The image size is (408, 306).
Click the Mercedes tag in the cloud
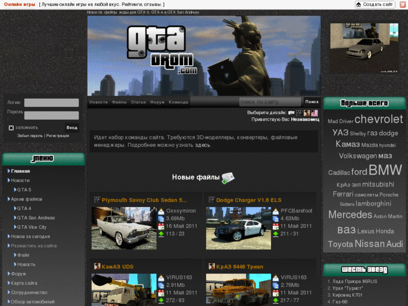[350, 215]
